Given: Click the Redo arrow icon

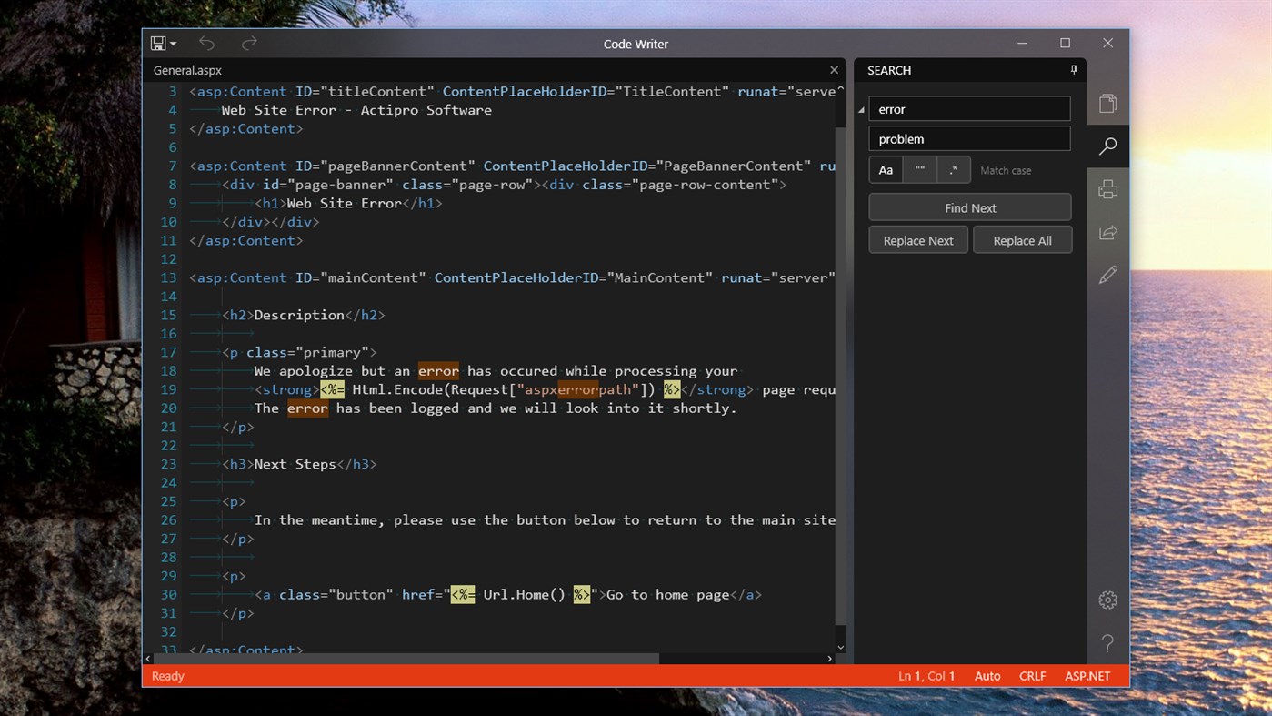Looking at the screenshot, I should (249, 44).
